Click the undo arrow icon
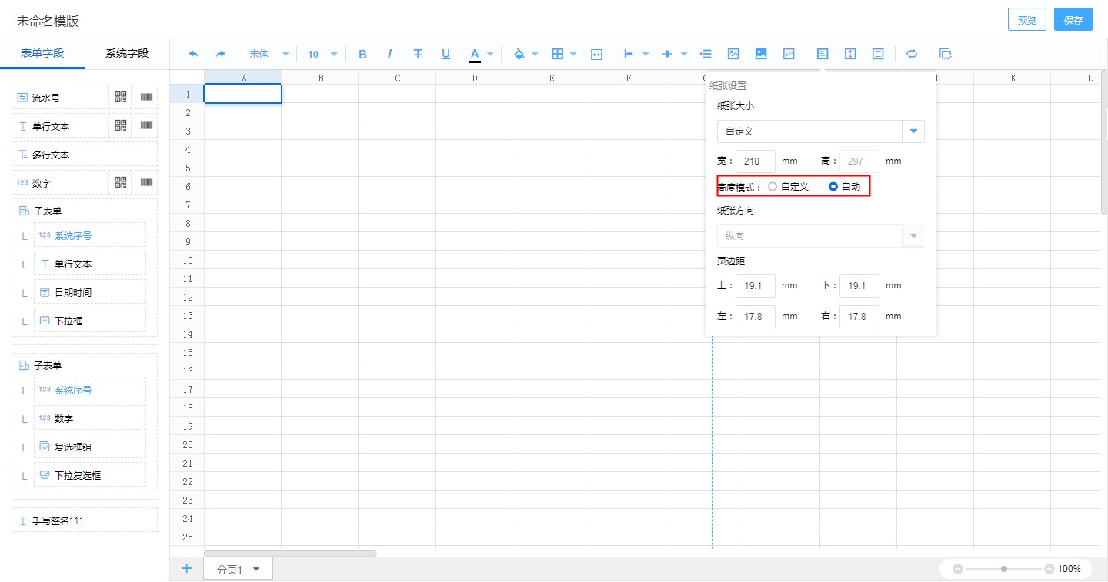The height and width of the screenshot is (582, 1108). tap(193, 54)
